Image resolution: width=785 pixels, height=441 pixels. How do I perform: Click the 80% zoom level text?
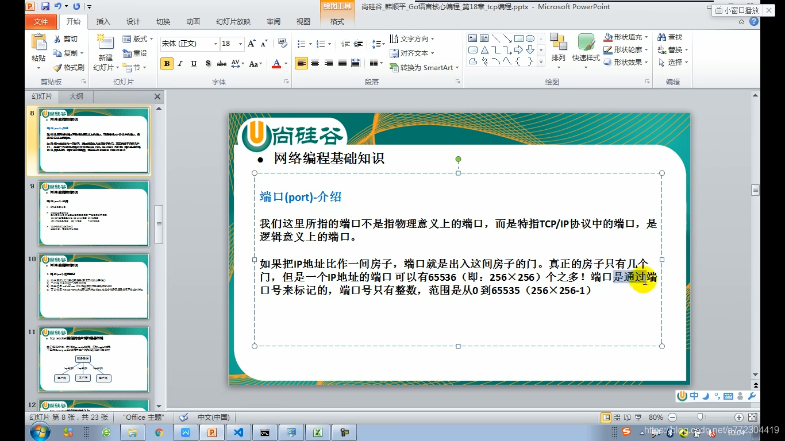[x=656, y=417]
